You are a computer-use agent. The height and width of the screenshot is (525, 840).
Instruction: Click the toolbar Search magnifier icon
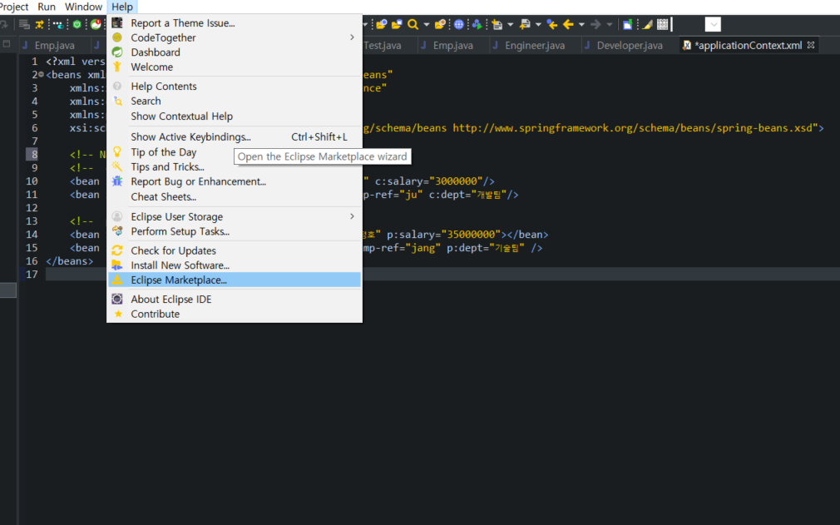(413, 24)
